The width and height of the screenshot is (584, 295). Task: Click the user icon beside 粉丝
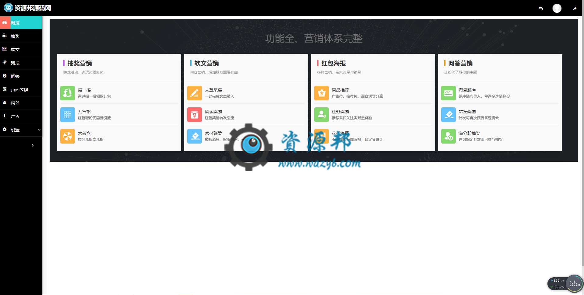click(x=5, y=102)
